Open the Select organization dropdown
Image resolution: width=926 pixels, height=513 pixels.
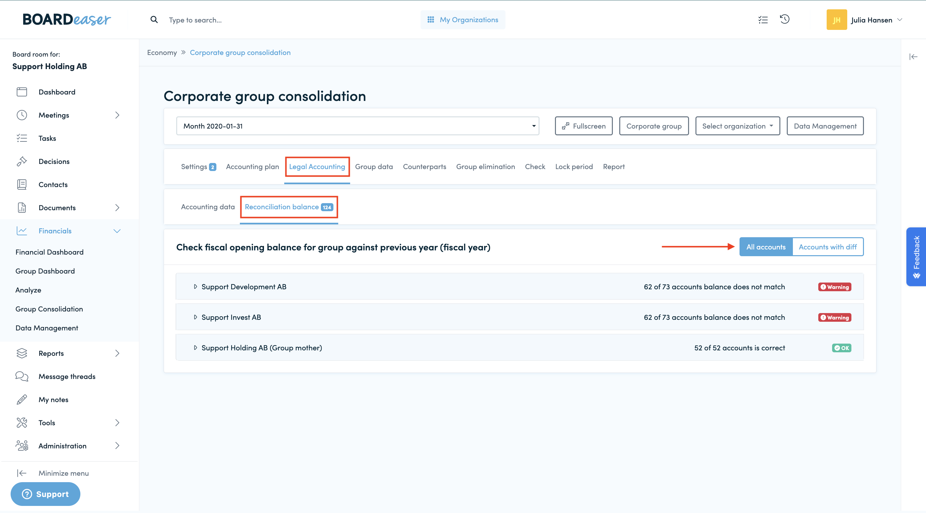[x=737, y=126]
